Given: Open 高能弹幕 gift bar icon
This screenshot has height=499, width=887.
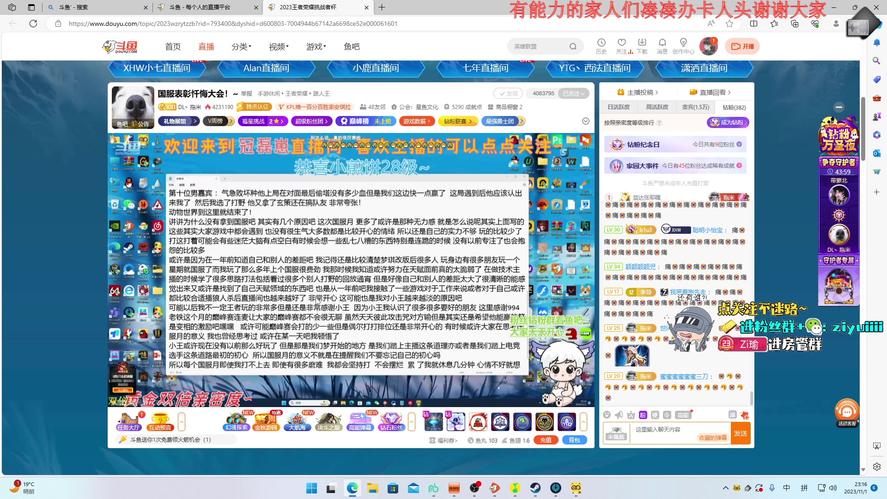Looking at the screenshot, I should (360, 421).
